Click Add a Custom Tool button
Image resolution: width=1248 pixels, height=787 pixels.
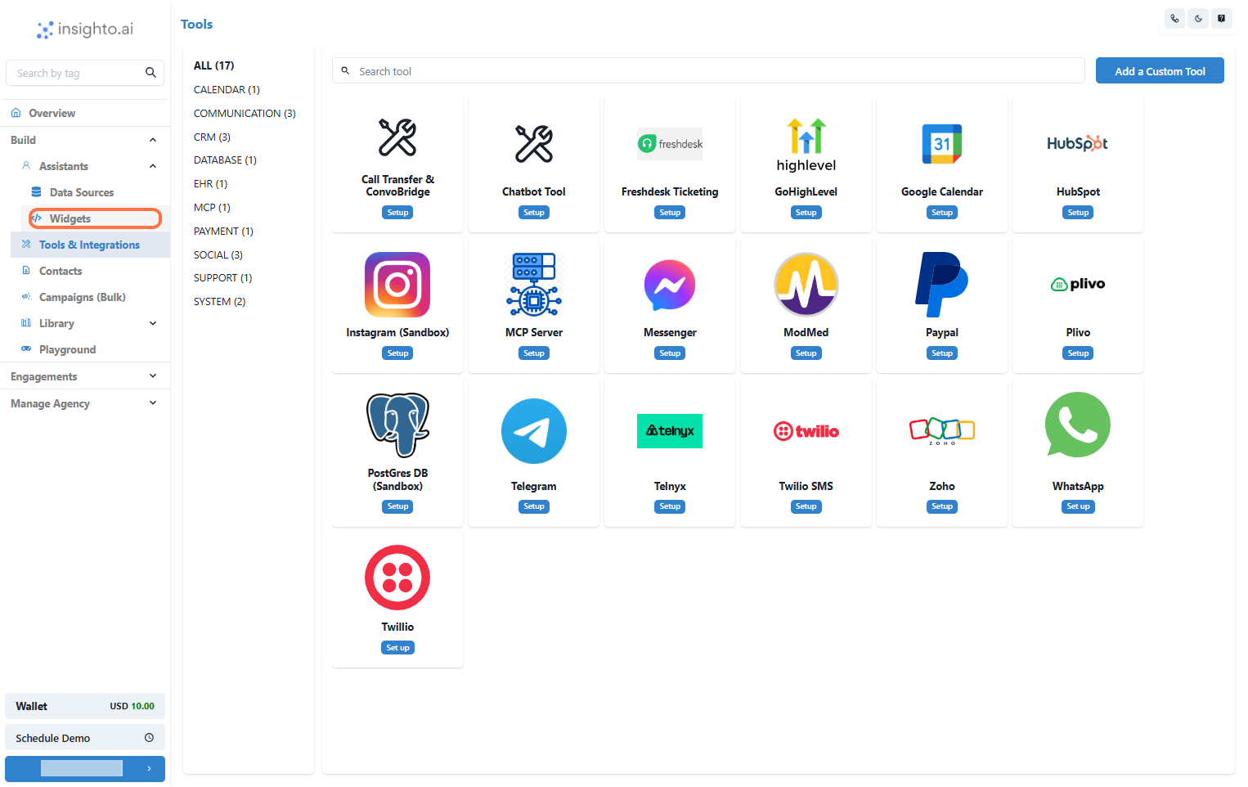point(1160,70)
